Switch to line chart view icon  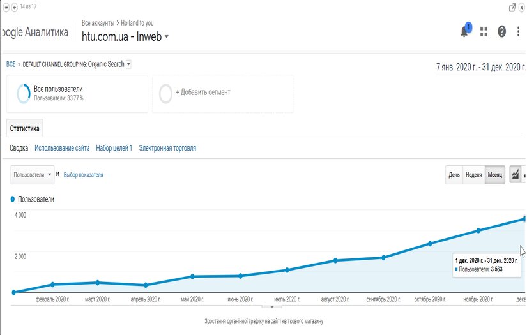[516, 175]
